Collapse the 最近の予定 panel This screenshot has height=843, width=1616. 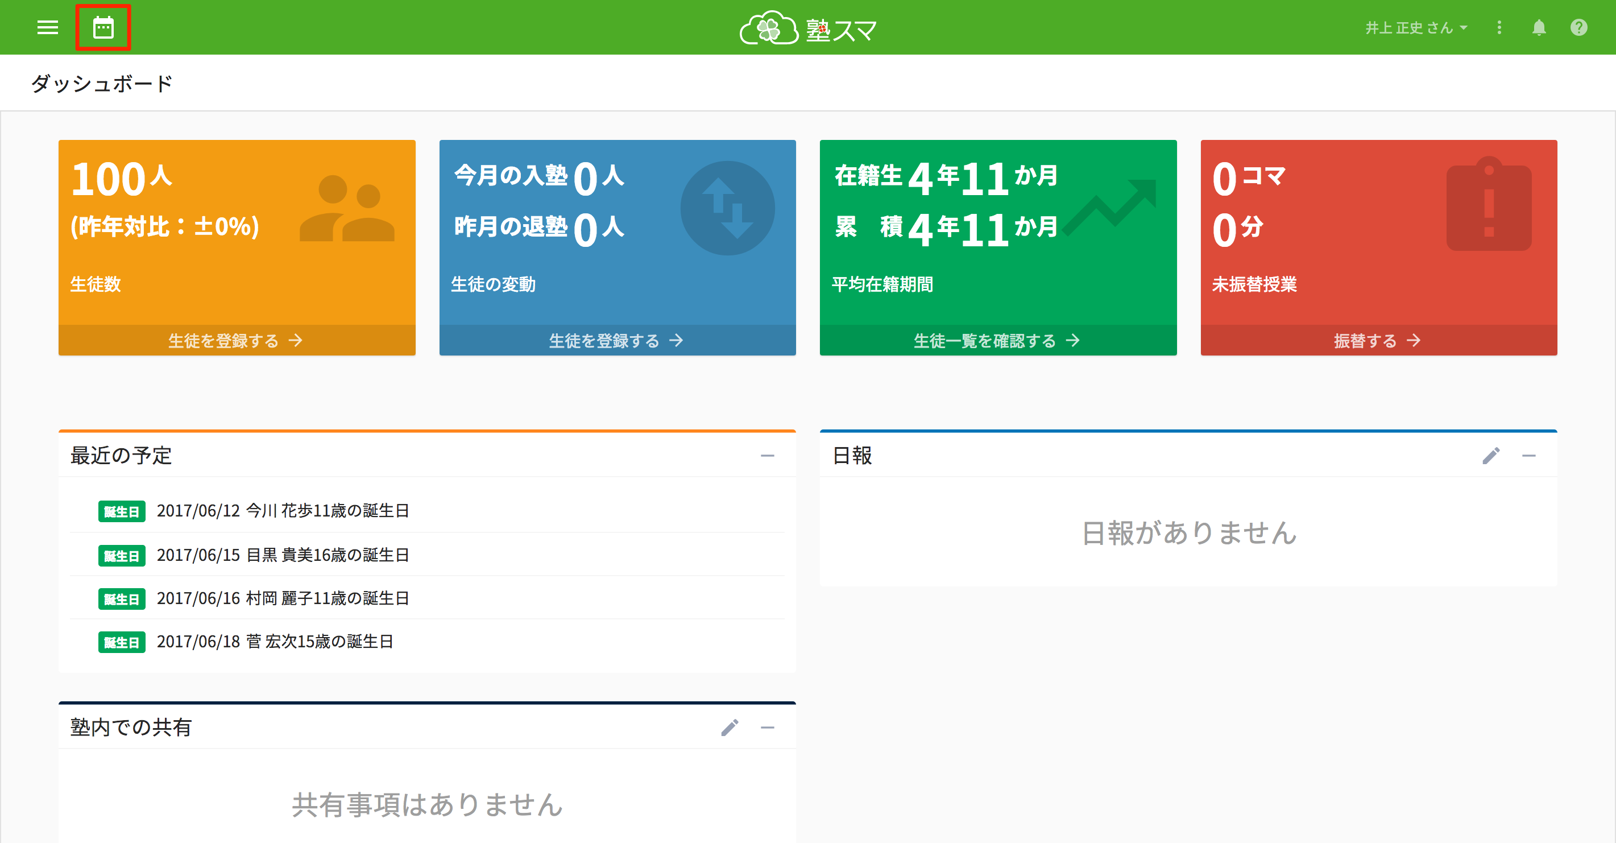coord(767,456)
